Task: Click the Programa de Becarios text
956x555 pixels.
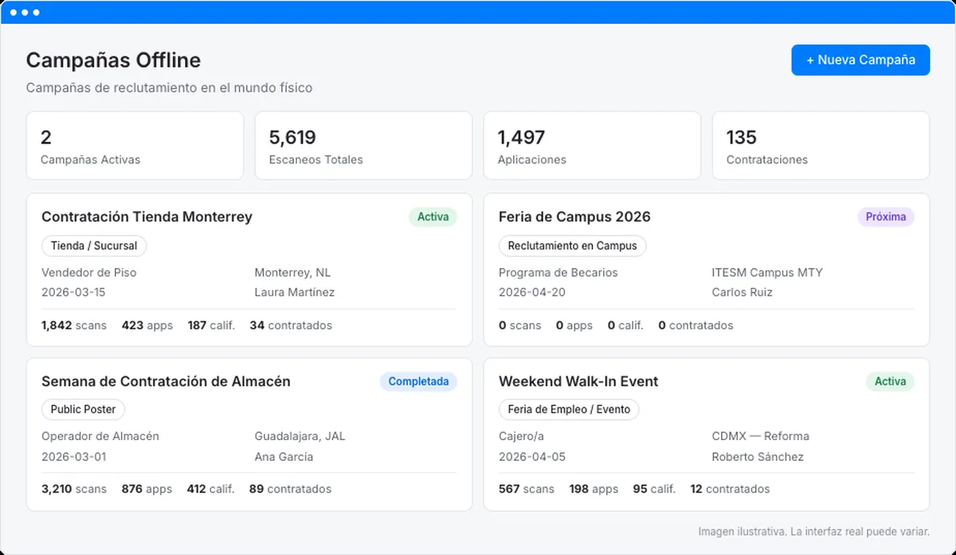Action: (x=558, y=273)
